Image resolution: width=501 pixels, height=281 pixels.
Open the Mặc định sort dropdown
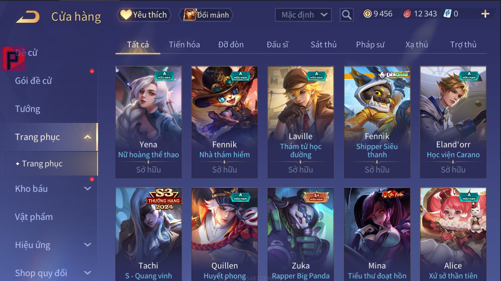tap(303, 15)
